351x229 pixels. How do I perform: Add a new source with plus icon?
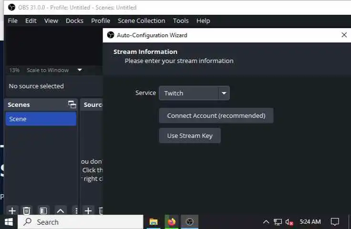coord(88,211)
